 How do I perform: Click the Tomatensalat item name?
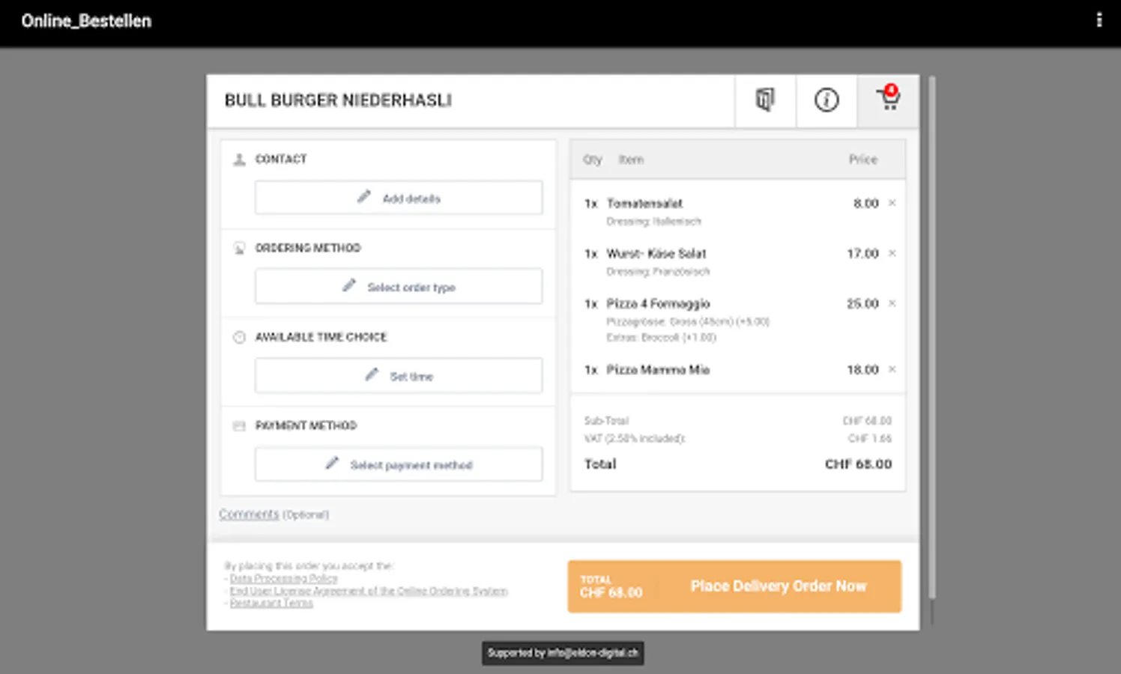pyautogui.click(x=644, y=203)
